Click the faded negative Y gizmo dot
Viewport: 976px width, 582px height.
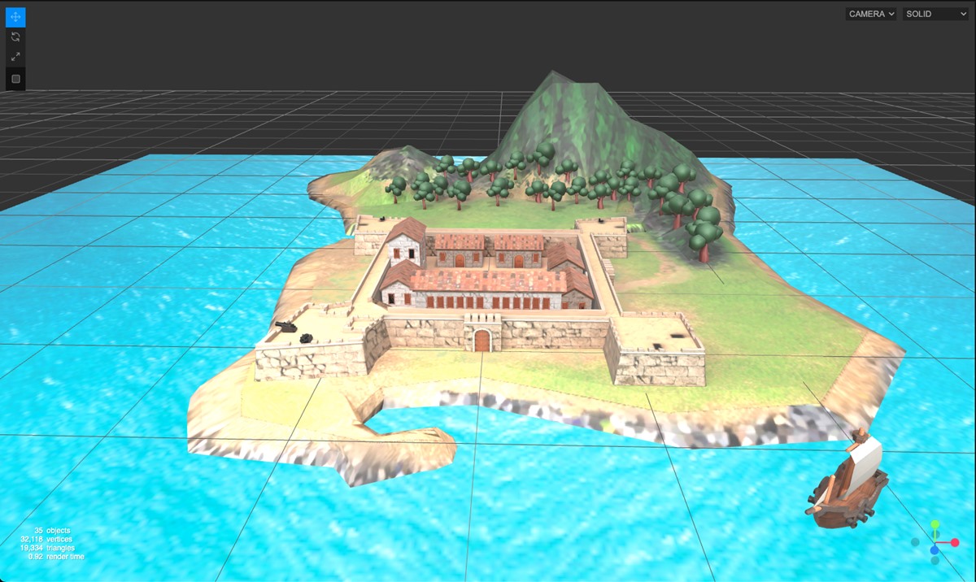coord(935,560)
